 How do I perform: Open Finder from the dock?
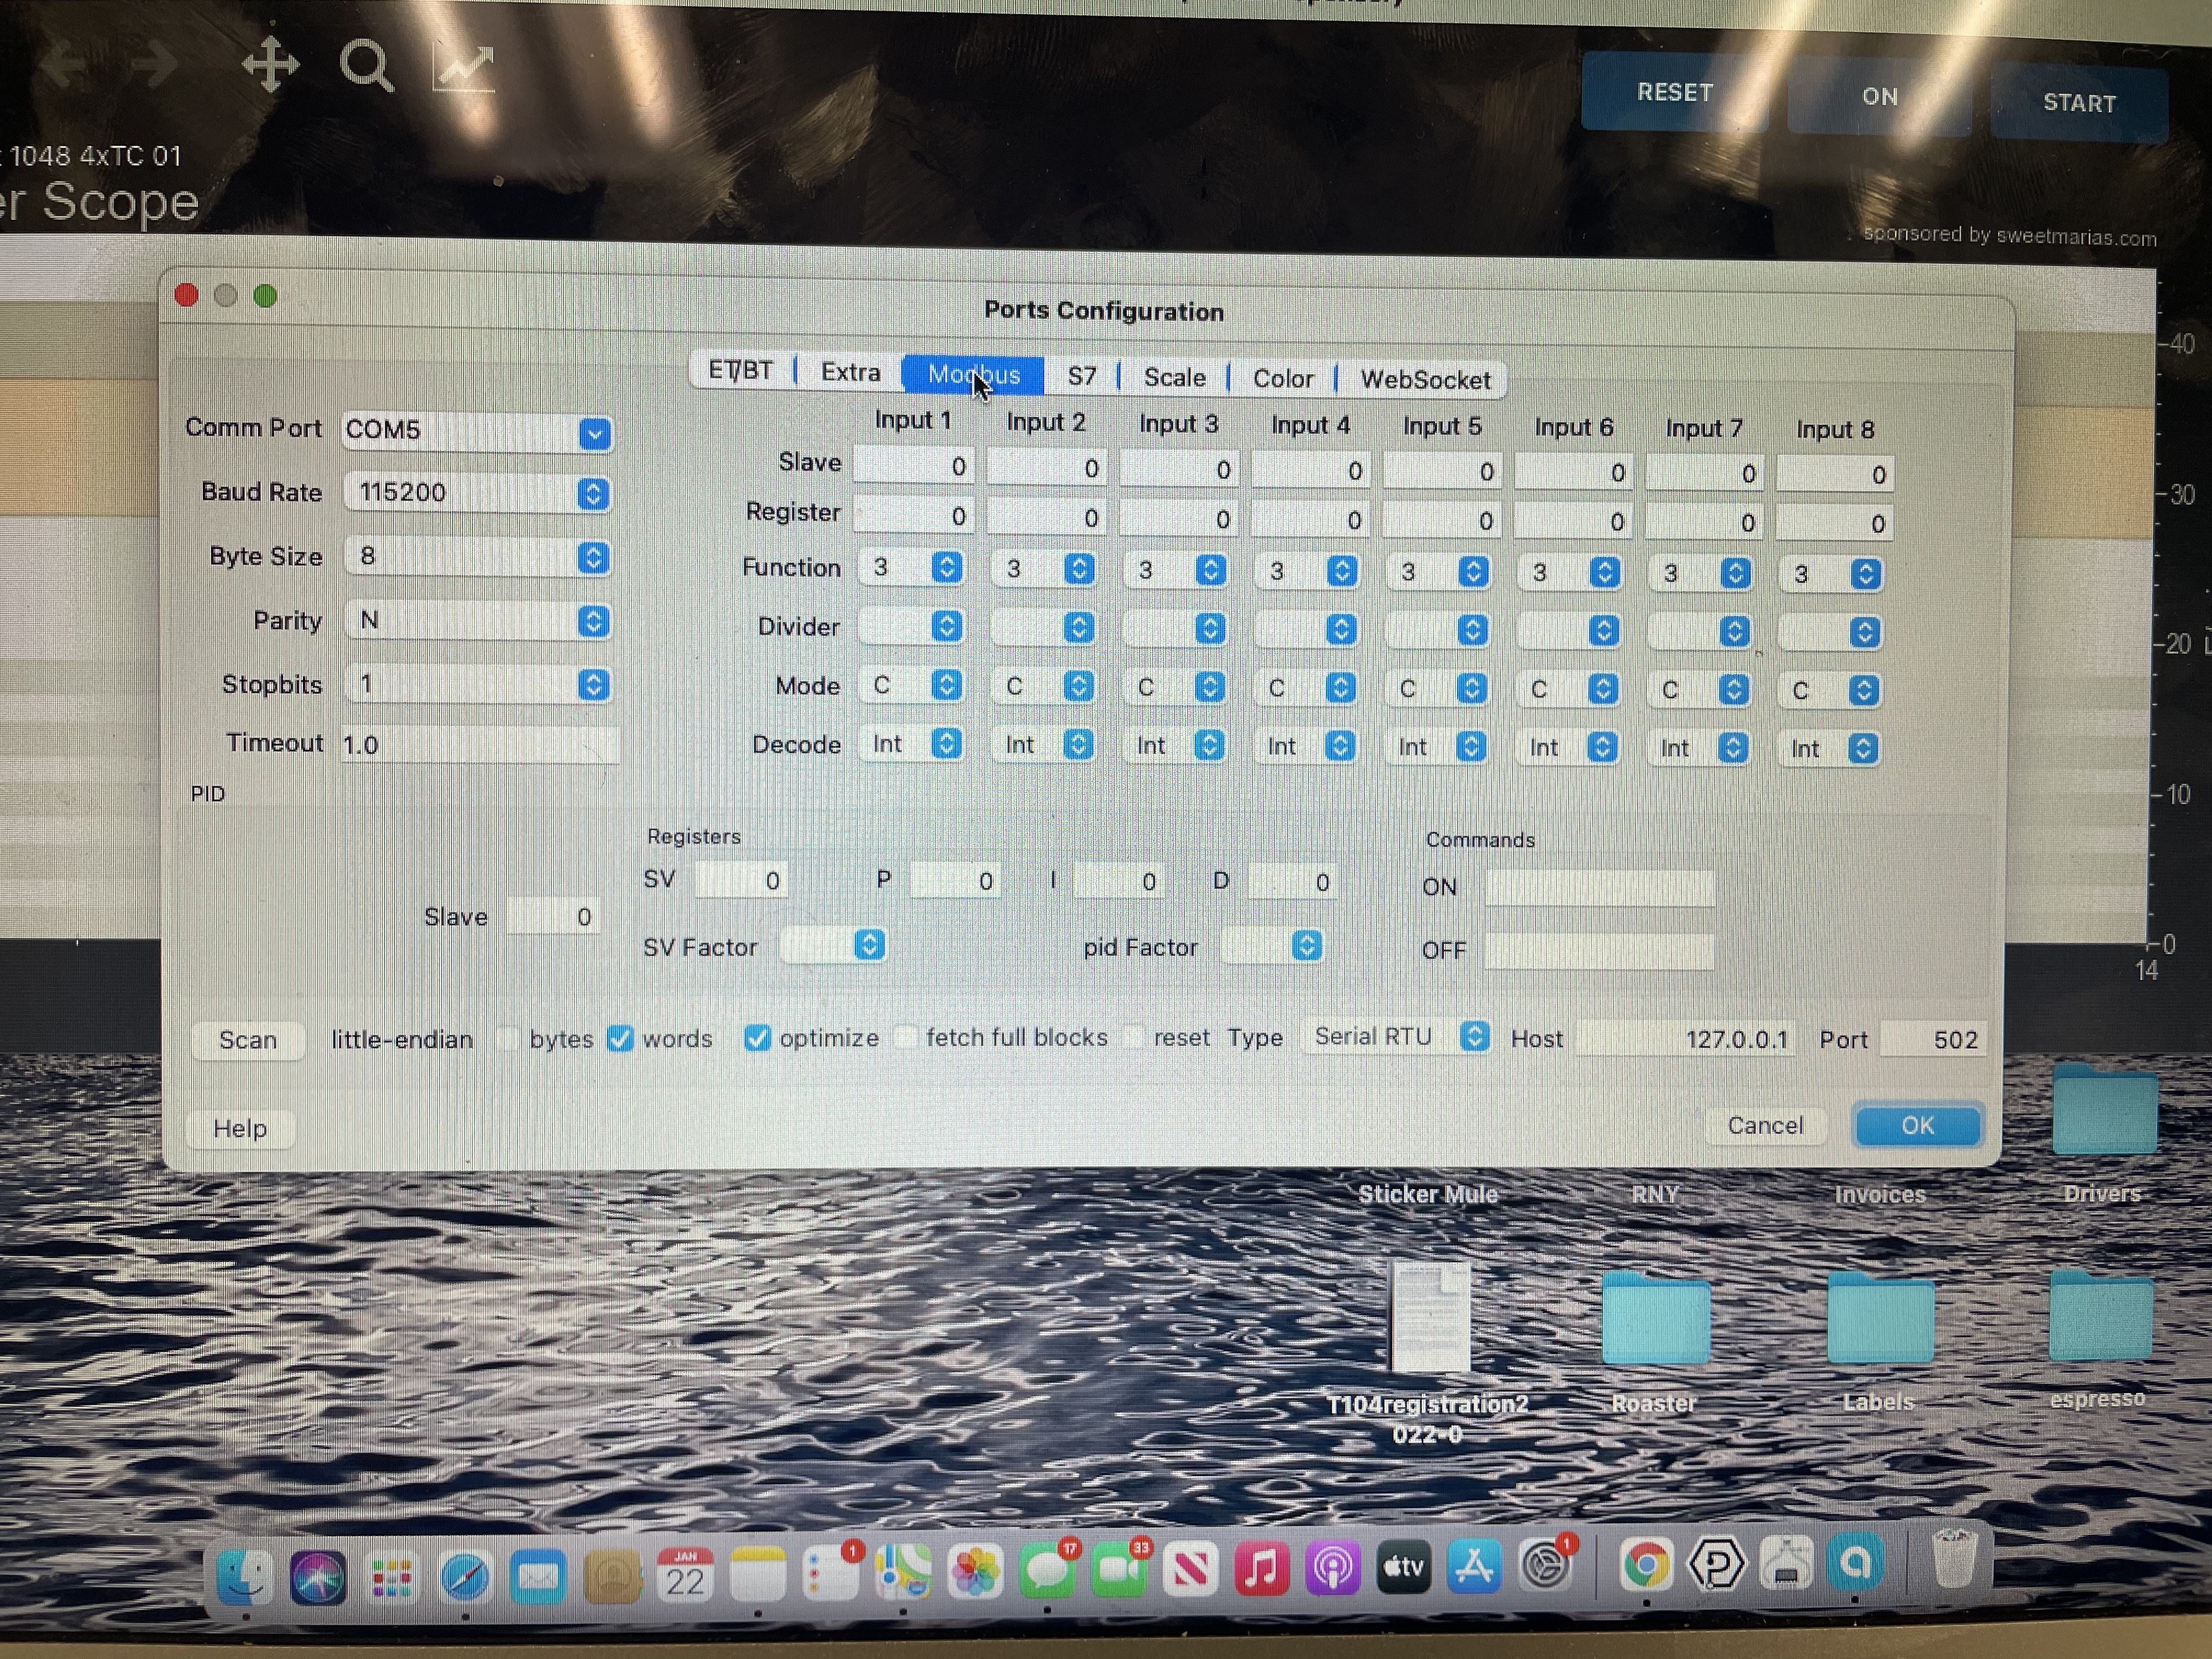(x=244, y=1577)
